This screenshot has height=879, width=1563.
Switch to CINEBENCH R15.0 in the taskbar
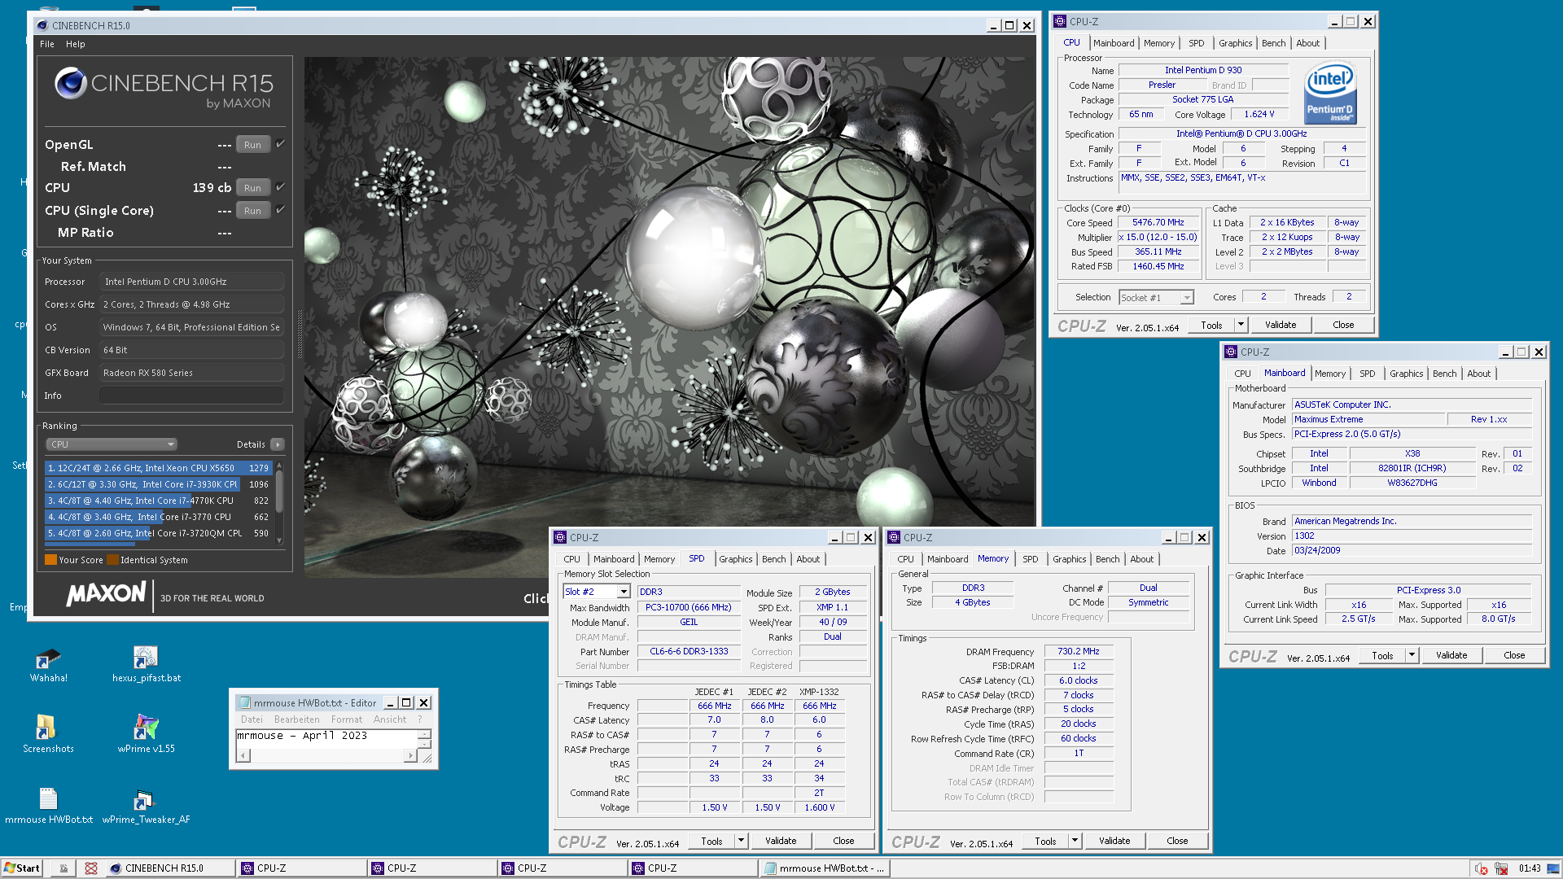coord(170,868)
